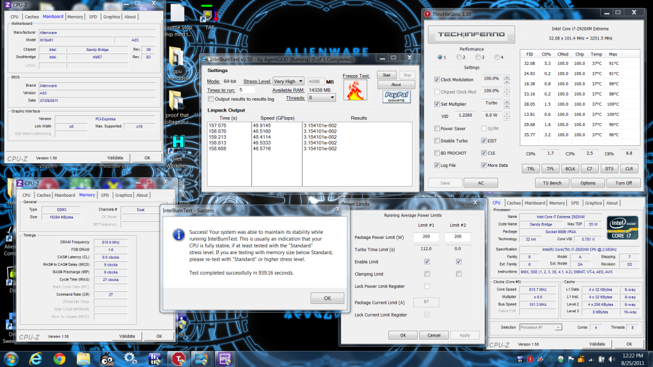Click the Start button in IntelBurnTest

click(x=386, y=75)
